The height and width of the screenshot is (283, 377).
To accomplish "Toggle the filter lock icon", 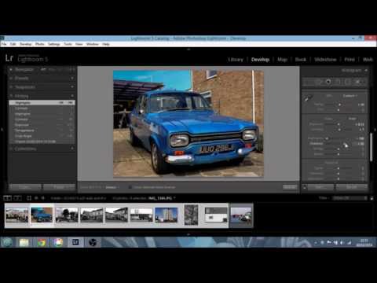I will pyautogui.click(x=372, y=198).
